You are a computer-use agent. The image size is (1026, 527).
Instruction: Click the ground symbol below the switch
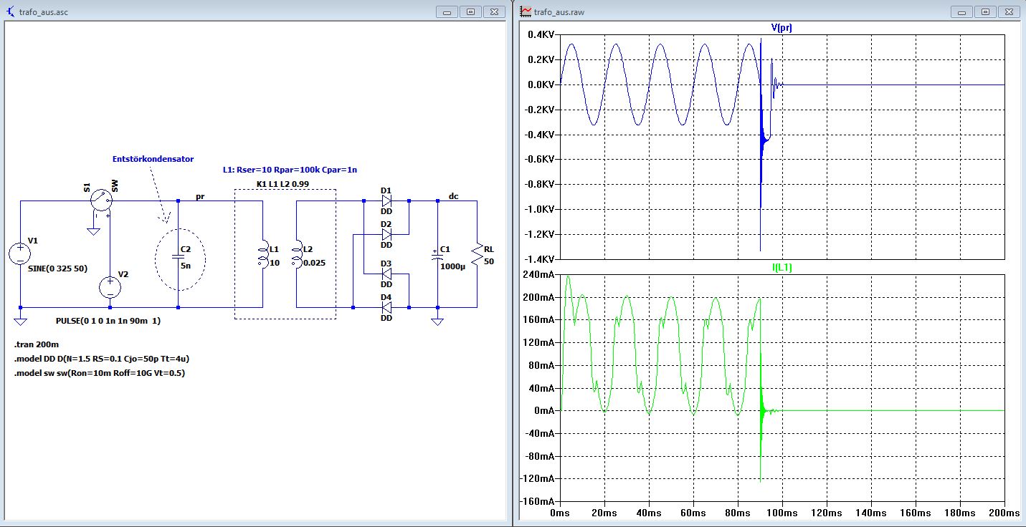coord(92,230)
